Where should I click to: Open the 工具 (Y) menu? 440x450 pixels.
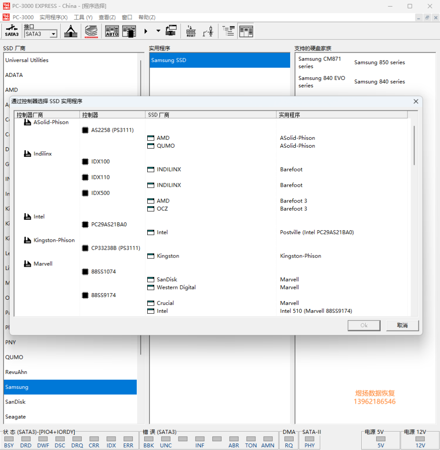click(x=83, y=17)
